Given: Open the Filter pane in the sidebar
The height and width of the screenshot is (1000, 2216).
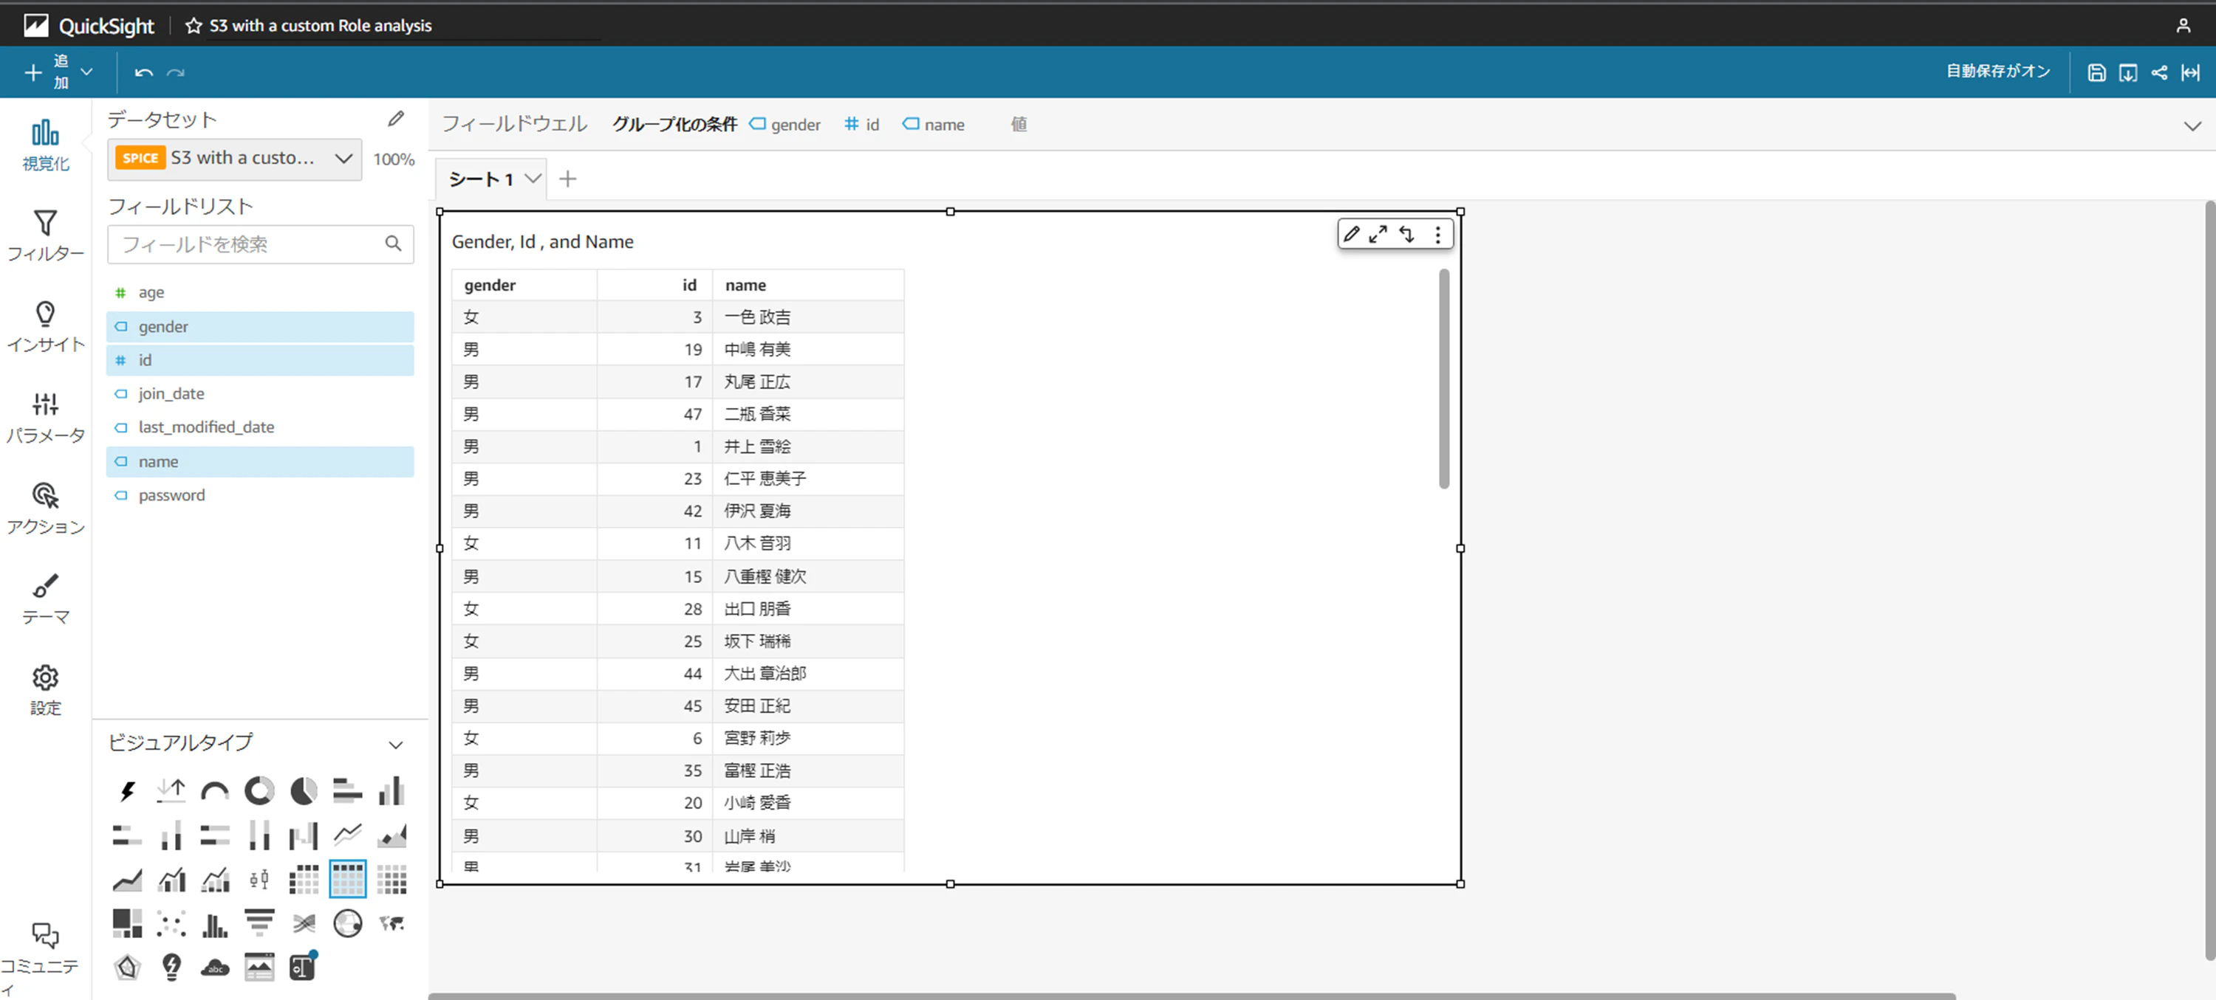Looking at the screenshot, I should 46,235.
